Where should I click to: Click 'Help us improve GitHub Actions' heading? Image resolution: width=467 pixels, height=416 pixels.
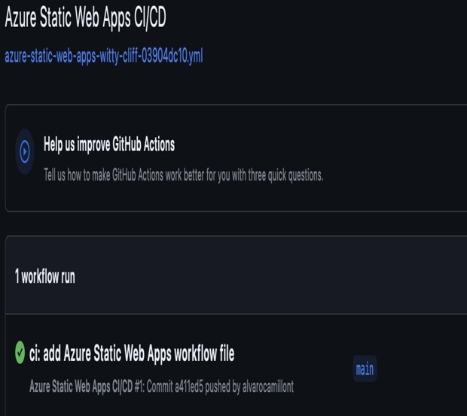(x=109, y=144)
